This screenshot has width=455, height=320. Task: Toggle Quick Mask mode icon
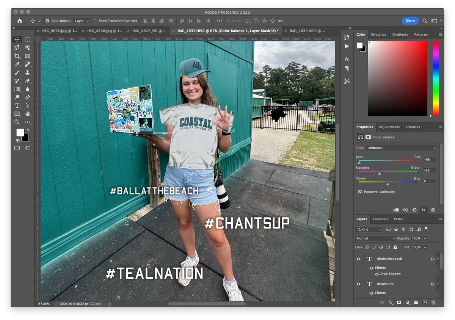coord(17,148)
